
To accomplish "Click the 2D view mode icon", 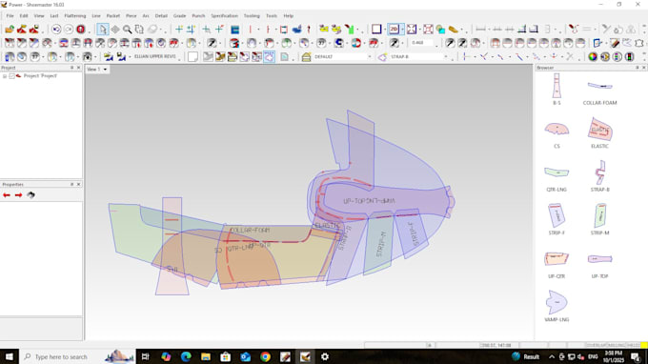I will point(394,29).
